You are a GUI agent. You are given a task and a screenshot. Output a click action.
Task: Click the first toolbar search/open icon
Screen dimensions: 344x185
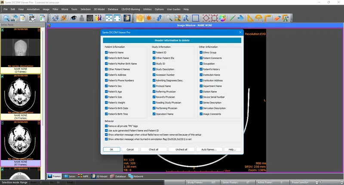6,18
